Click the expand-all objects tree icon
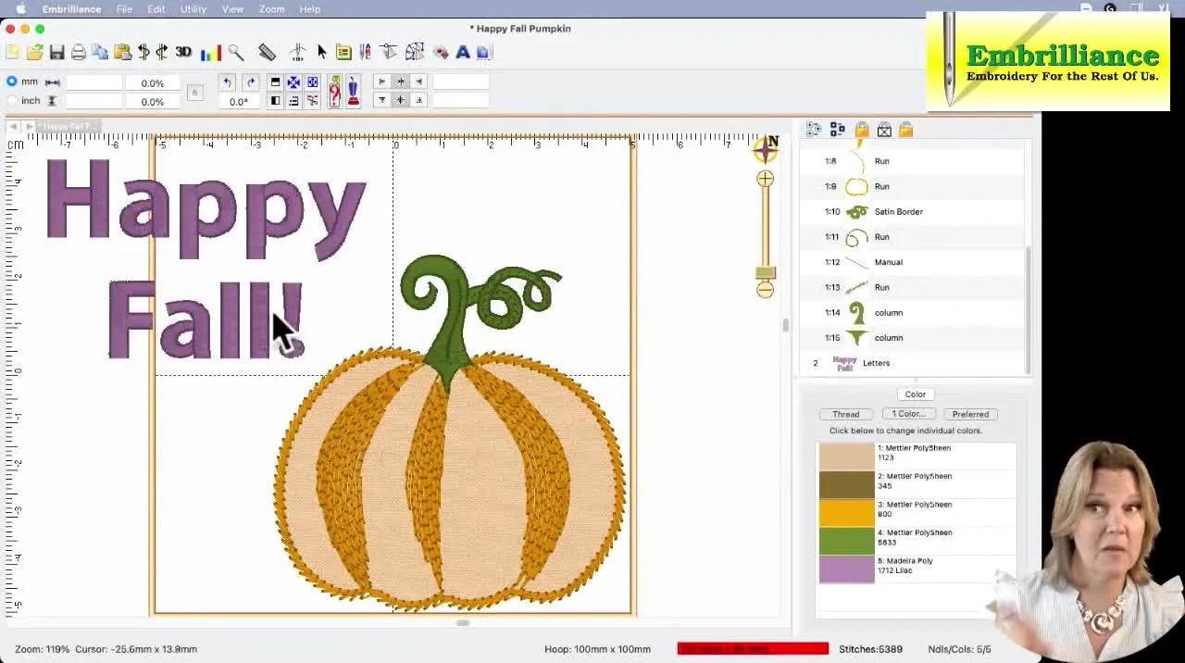Viewport: 1185px width, 663px height. pos(814,130)
